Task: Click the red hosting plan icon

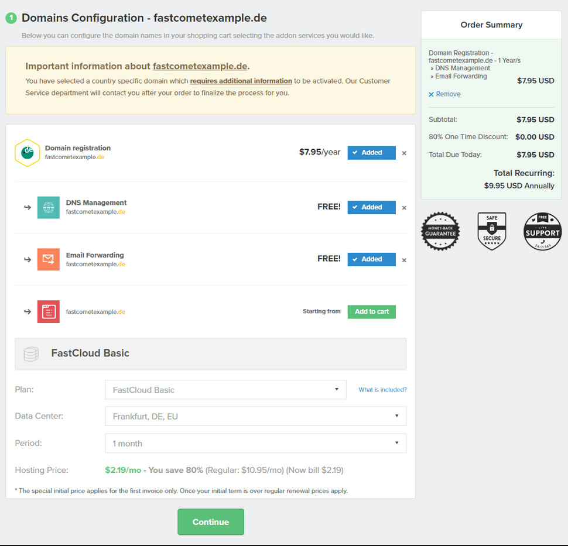Action: point(48,312)
